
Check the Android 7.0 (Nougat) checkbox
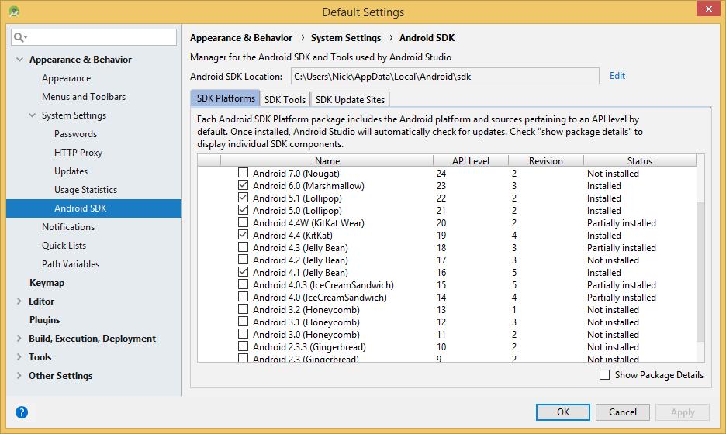(x=243, y=173)
